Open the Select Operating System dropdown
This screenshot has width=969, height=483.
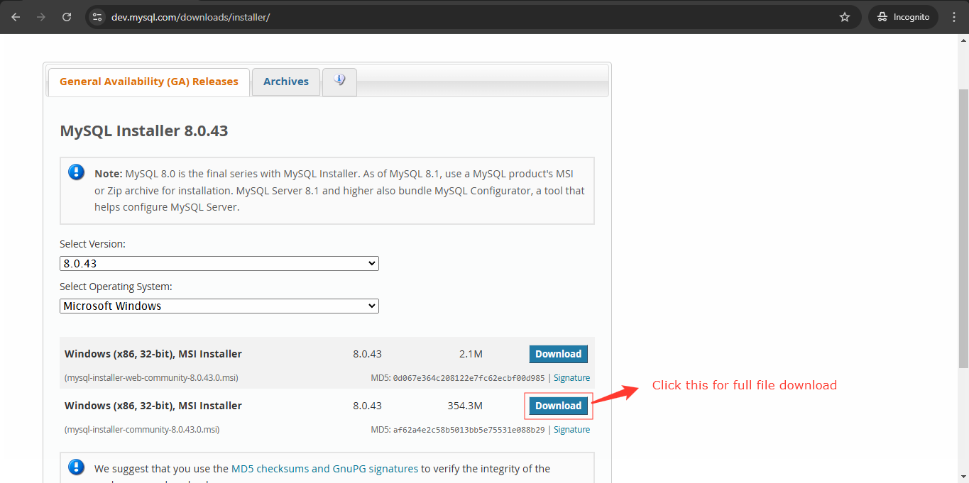pyautogui.click(x=219, y=306)
